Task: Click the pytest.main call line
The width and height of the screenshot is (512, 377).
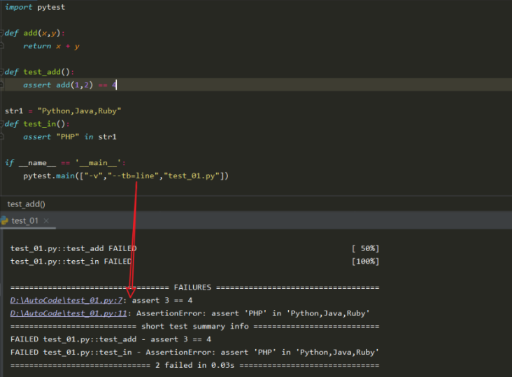Action: click(126, 176)
